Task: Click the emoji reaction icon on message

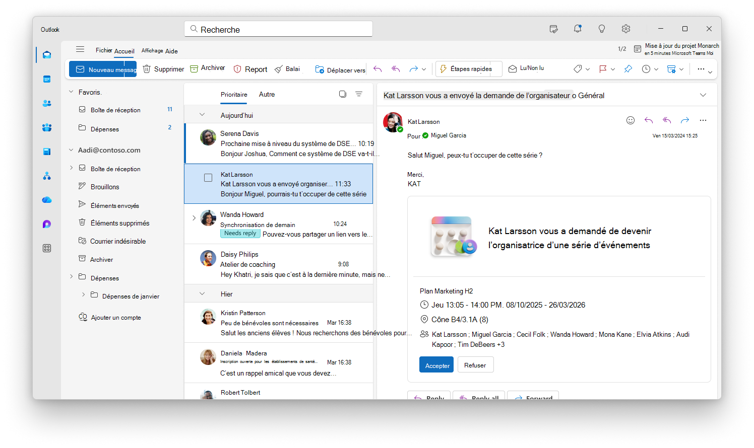Action: pos(630,120)
